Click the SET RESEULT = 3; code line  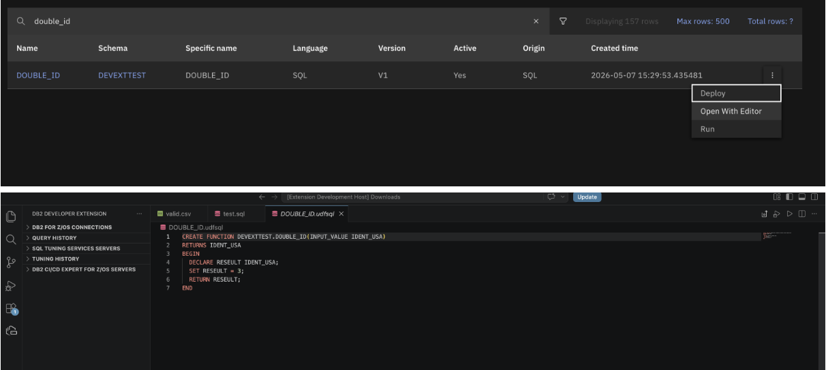(217, 270)
